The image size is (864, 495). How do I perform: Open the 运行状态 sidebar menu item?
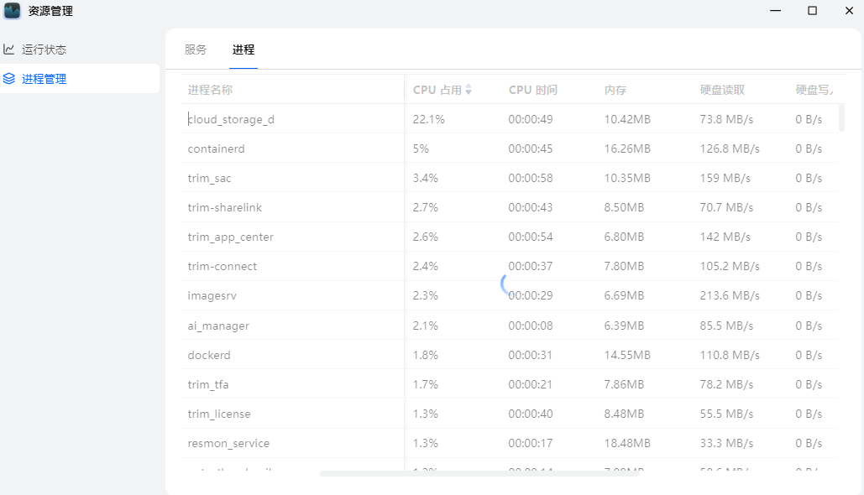click(x=46, y=49)
